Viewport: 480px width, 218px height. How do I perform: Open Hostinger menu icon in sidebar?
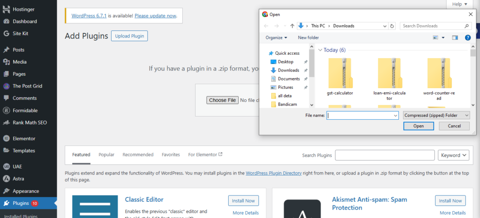(6, 9)
